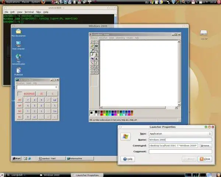Open the Tabs menu in the terminal window

tap(38, 12)
